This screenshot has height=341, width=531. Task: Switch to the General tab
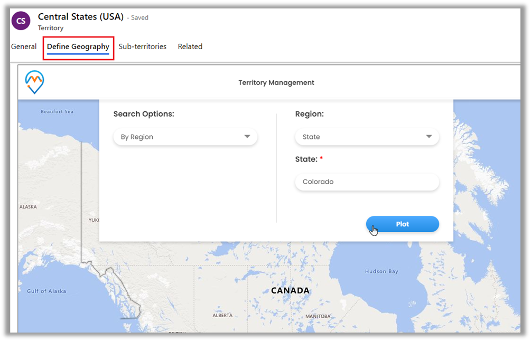tap(24, 46)
